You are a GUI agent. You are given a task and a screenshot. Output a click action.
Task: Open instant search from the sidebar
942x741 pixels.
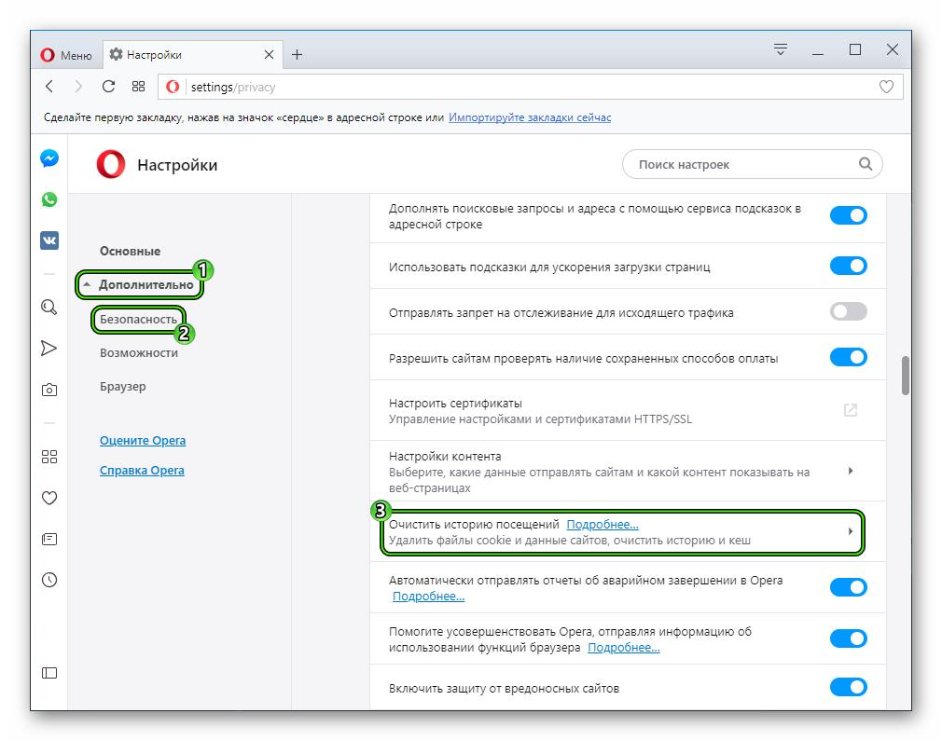[x=49, y=308]
